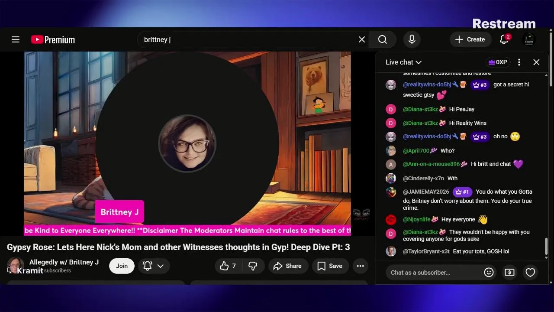554x312 pixels.
Task: Open more actions ellipsis under video
Action: pos(361,266)
